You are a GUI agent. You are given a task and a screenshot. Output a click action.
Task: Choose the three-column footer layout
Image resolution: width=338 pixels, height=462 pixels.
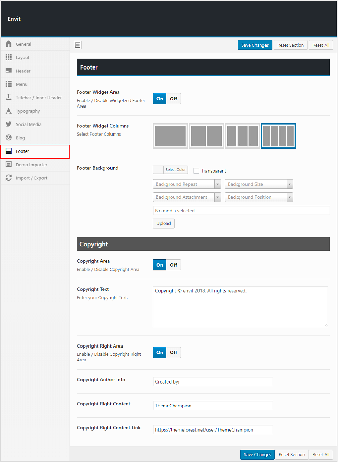point(242,136)
